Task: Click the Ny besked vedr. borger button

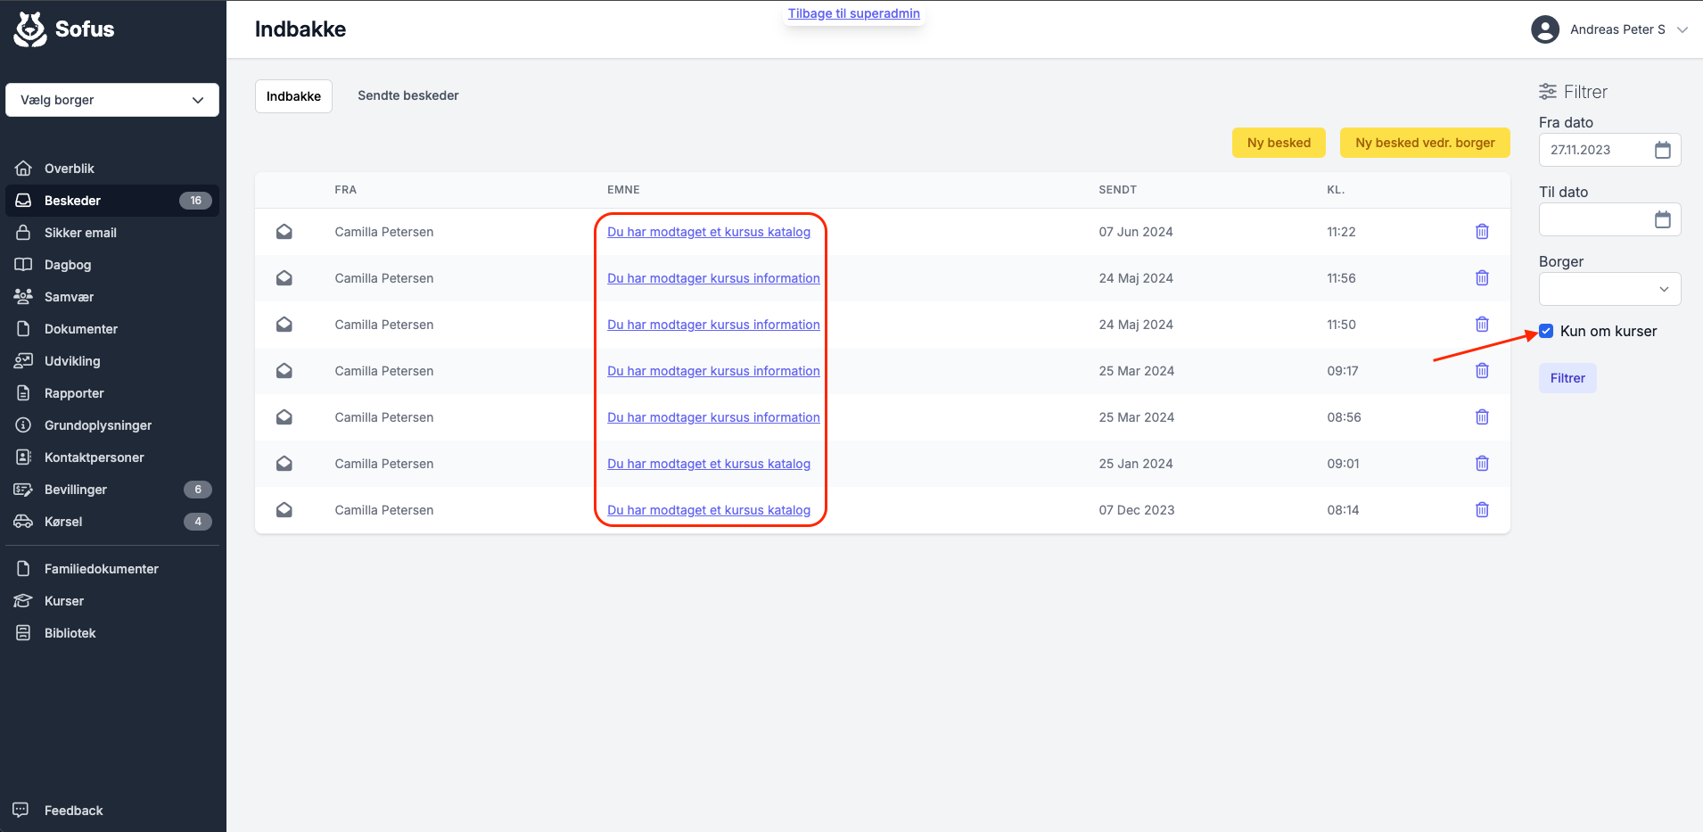Action: [1424, 143]
